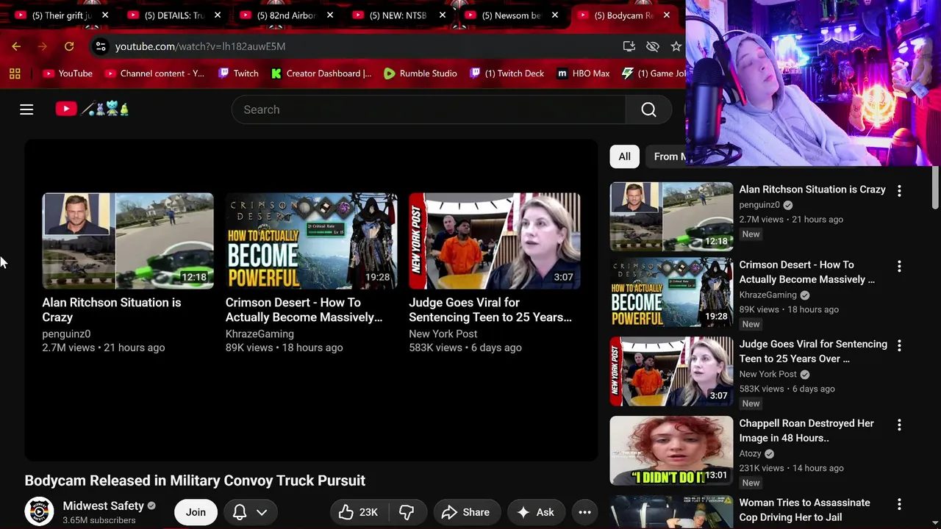The height and width of the screenshot is (529, 941).
Task: Focus the YouTube Search field
Action: (429, 109)
